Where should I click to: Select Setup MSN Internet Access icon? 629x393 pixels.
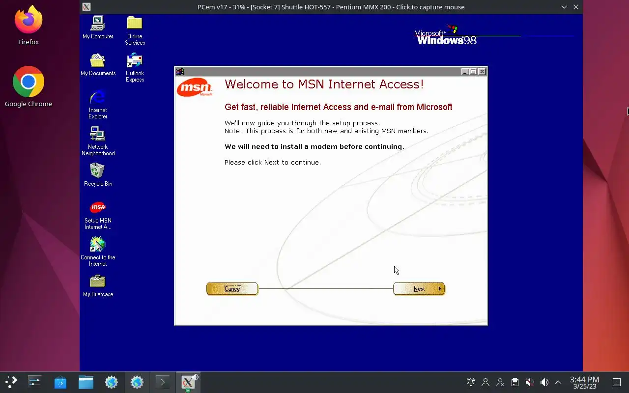[98, 215]
